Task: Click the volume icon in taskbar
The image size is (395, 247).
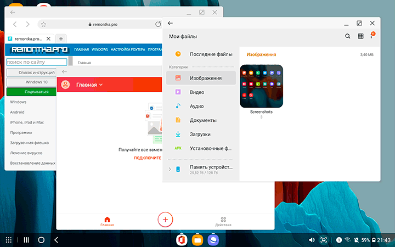Action: 312,240
